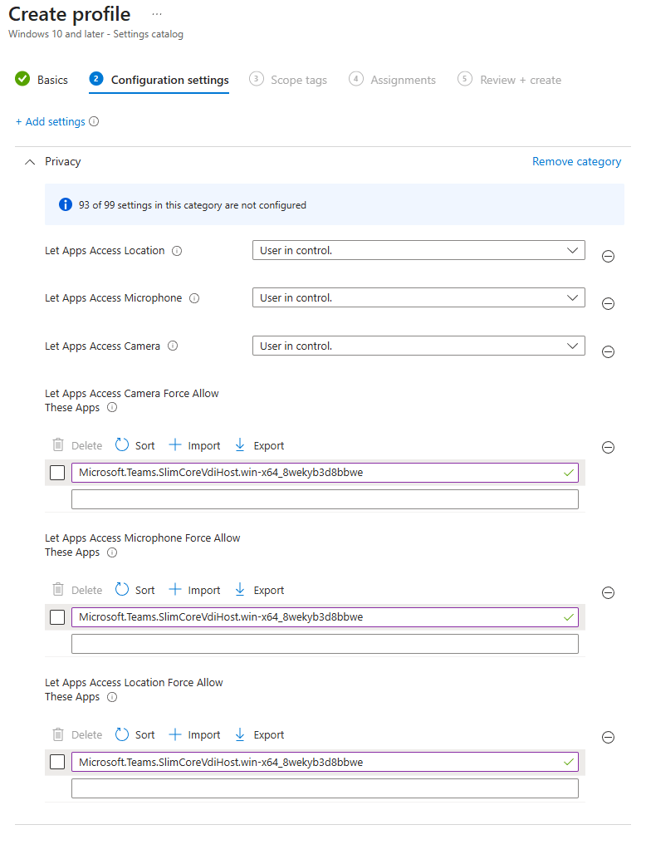This screenshot has height=864, width=646.
Task: Export the Location Force Allow apps list
Action: click(x=260, y=734)
